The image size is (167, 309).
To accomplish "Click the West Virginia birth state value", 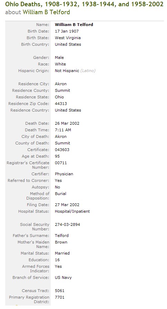I will click(68, 38).
